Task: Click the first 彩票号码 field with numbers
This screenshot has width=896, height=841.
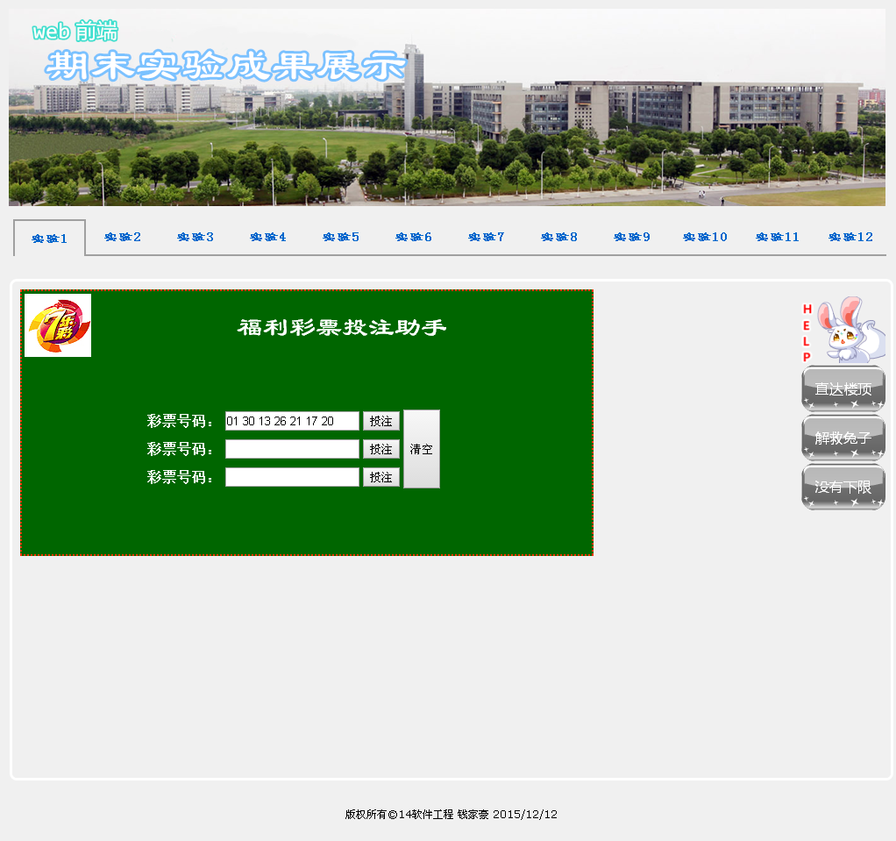Action: click(x=292, y=421)
